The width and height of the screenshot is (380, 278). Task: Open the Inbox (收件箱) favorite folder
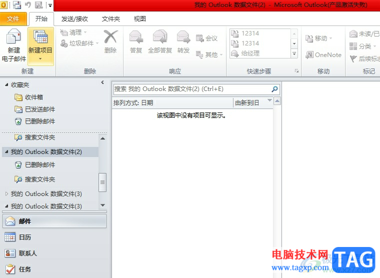click(x=28, y=97)
